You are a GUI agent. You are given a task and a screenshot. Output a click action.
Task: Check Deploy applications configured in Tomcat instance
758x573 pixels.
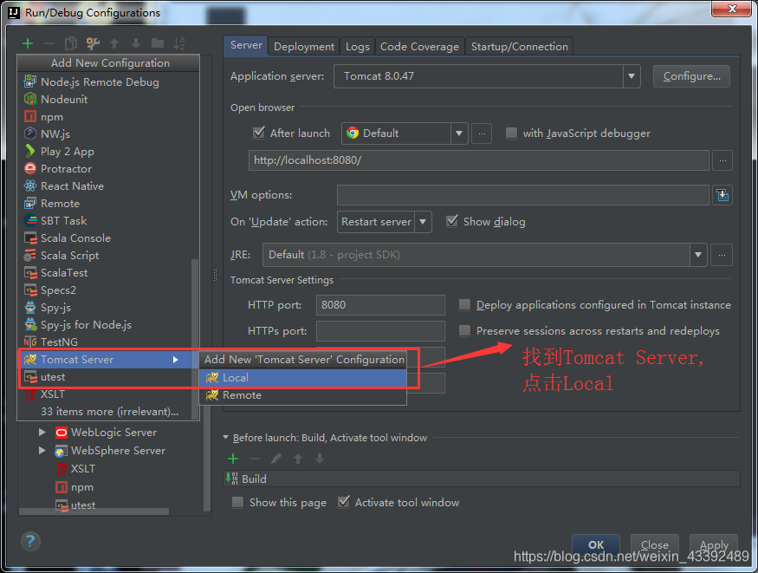[464, 304]
